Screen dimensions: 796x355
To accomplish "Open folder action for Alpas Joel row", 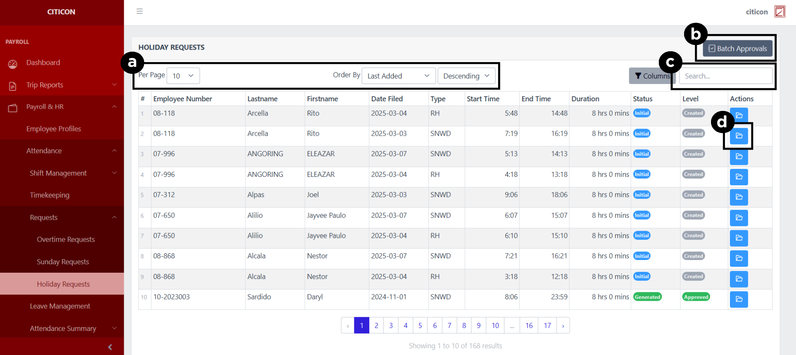I will (x=739, y=197).
